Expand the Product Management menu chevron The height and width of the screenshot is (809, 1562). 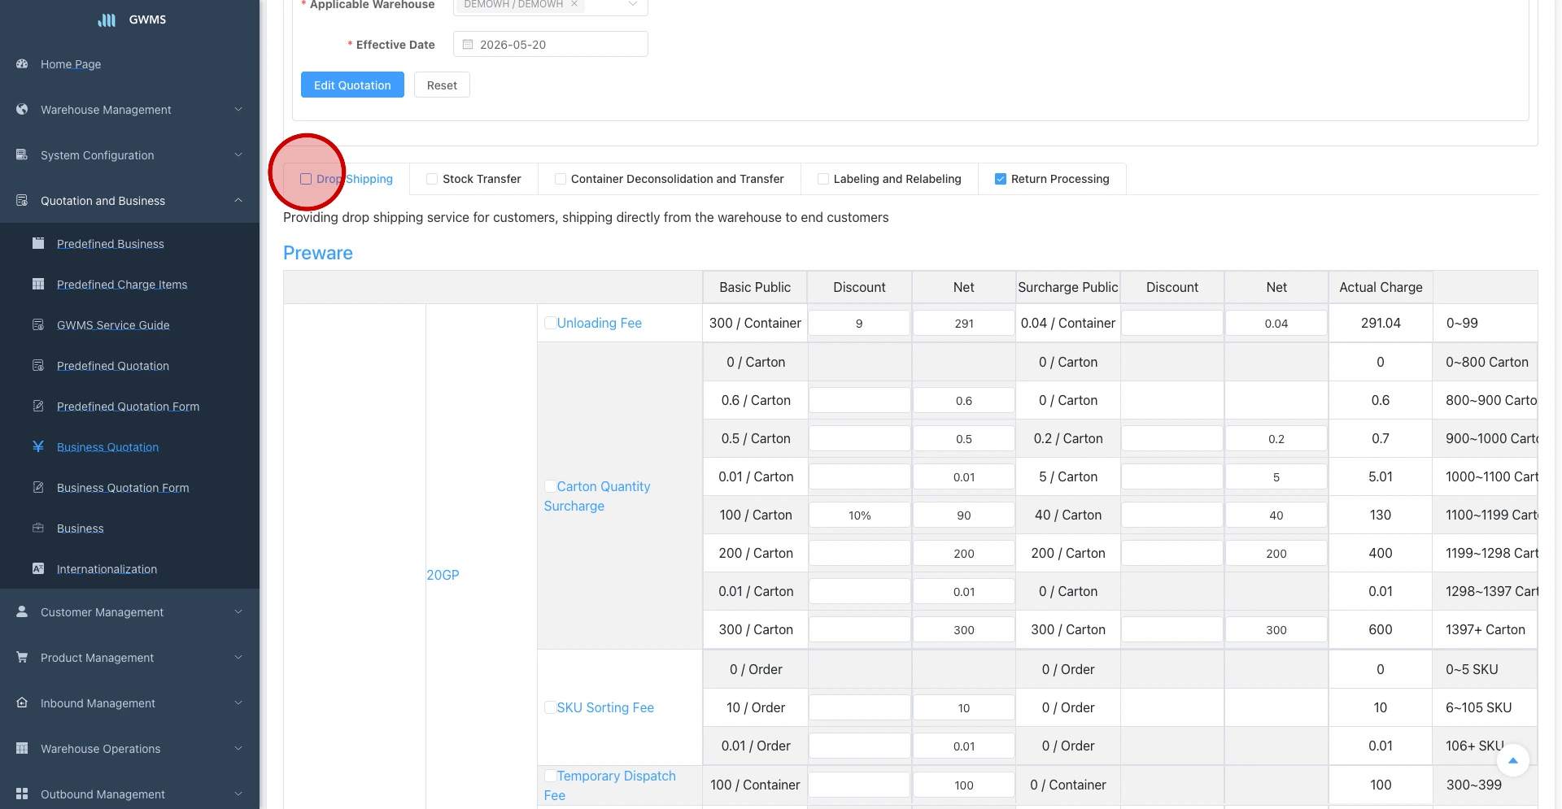point(238,657)
